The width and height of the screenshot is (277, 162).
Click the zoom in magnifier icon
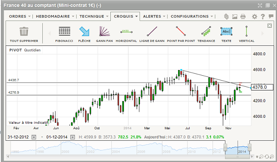coord(272,156)
